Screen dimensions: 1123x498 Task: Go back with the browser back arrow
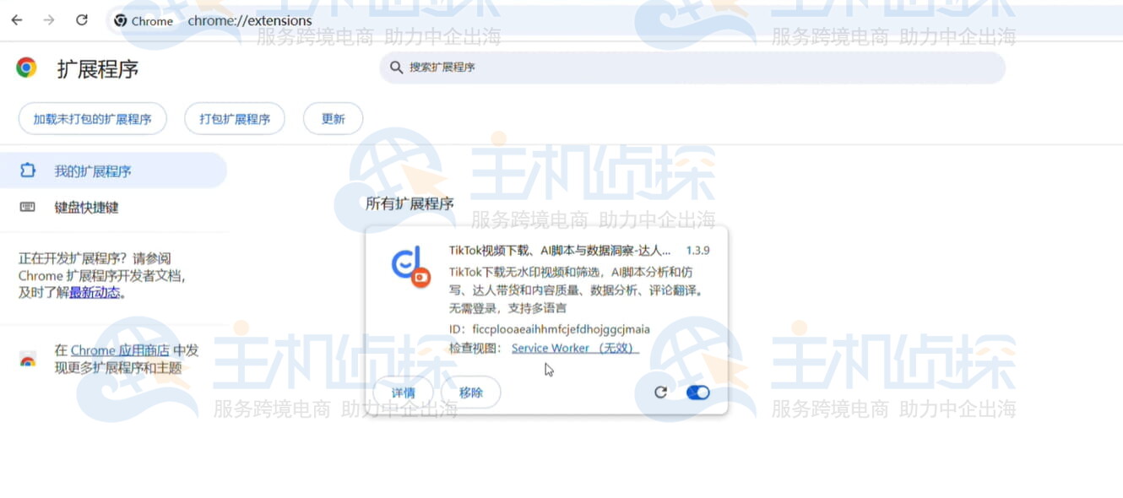point(17,20)
